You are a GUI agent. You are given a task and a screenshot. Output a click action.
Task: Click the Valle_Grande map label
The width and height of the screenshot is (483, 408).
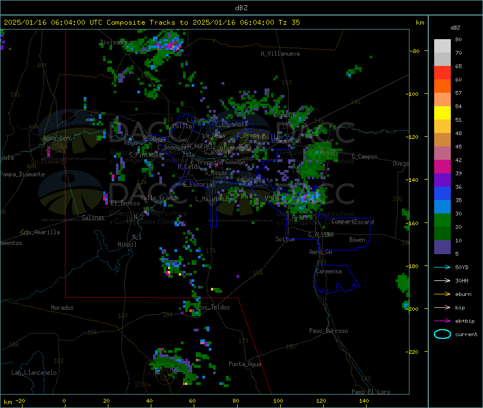(x=159, y=198)
